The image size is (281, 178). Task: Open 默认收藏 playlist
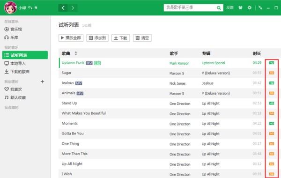(x=15, y=97)
